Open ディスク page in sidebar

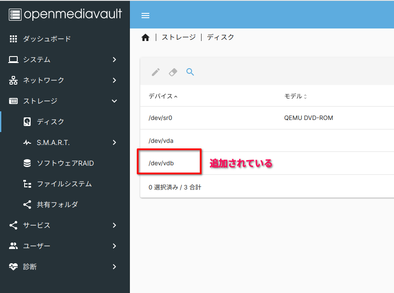(x=65, y=122)
